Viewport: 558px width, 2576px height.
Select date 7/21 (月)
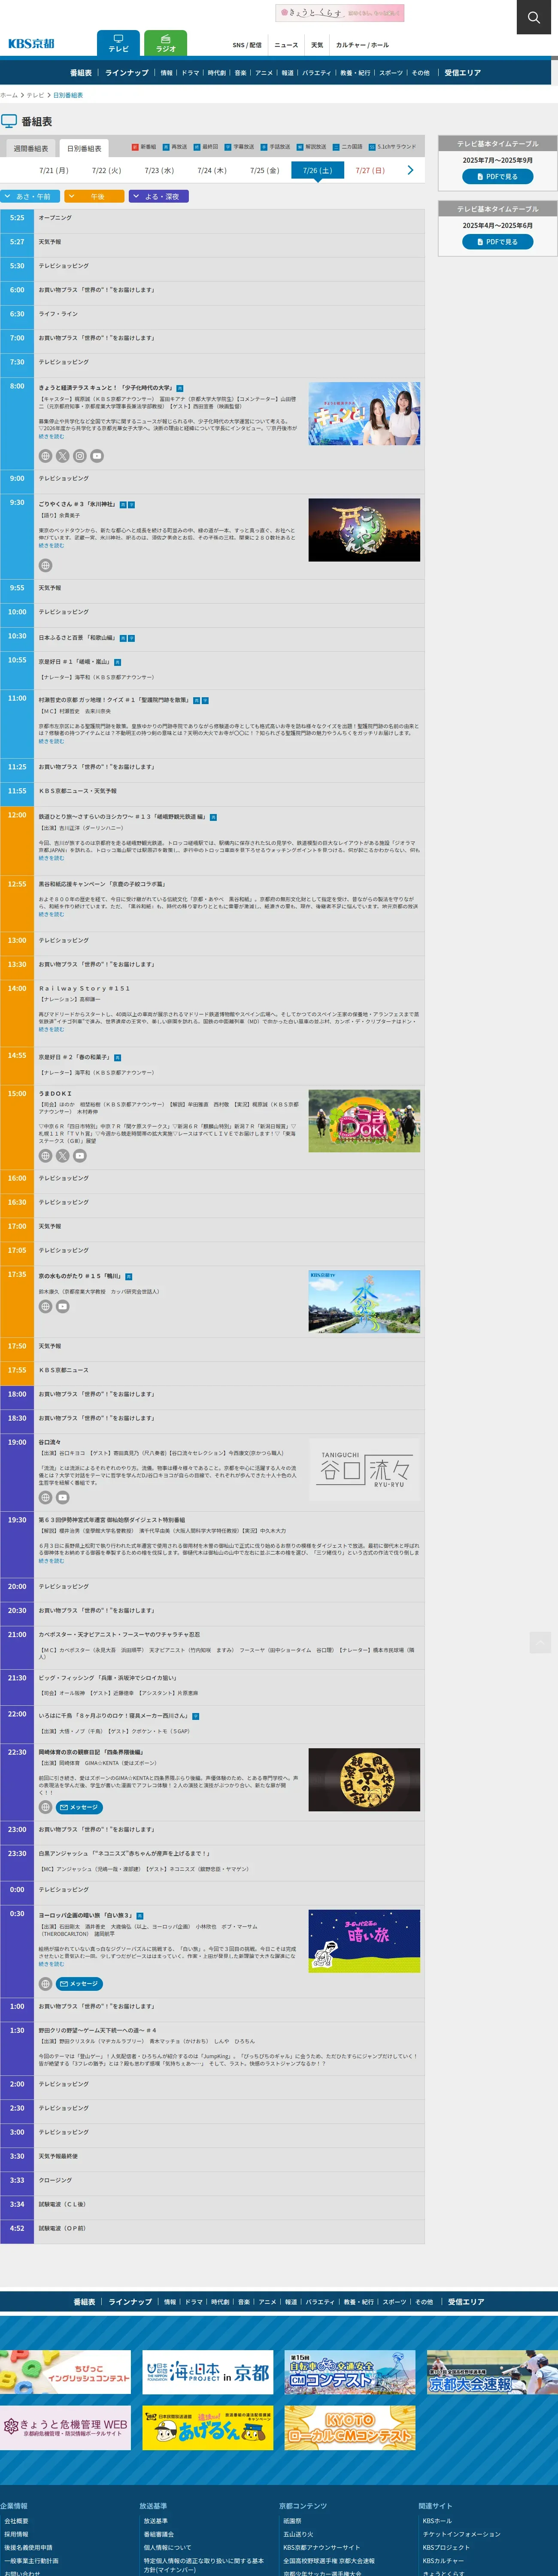coord(54,171)
